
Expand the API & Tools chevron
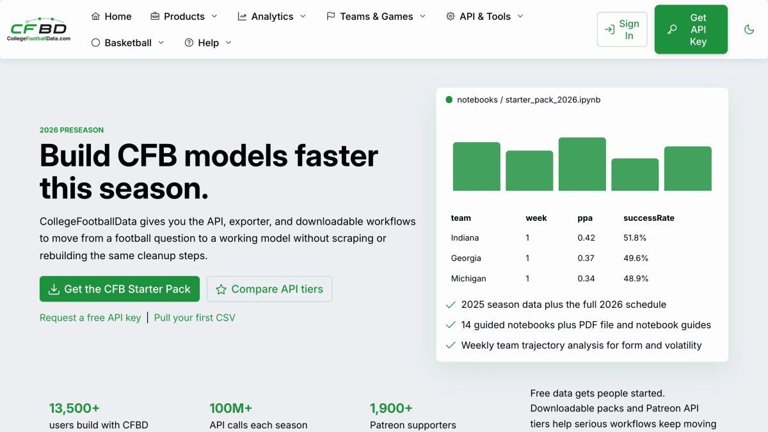click(520, 16)
